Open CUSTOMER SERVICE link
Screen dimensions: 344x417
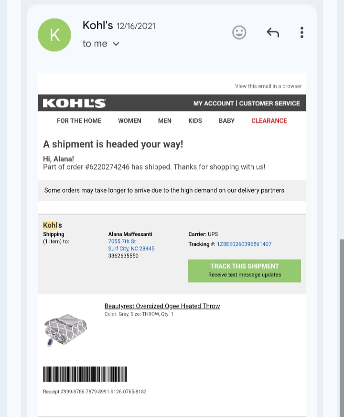pos(269,103)
